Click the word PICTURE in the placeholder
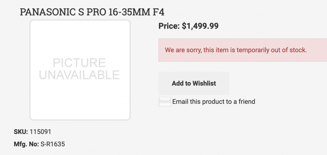 click(79, 63)
